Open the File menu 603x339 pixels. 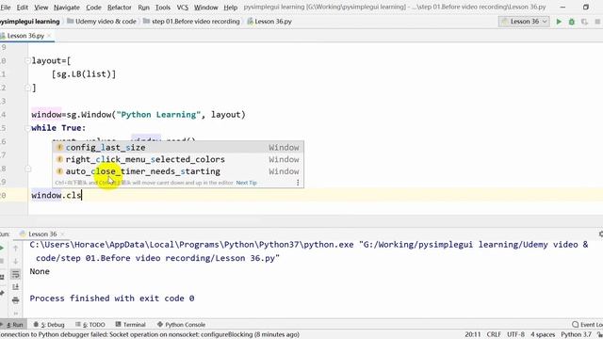coord(6,8)
